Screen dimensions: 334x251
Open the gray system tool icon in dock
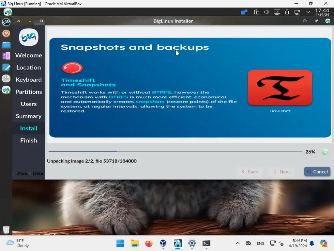6,78
